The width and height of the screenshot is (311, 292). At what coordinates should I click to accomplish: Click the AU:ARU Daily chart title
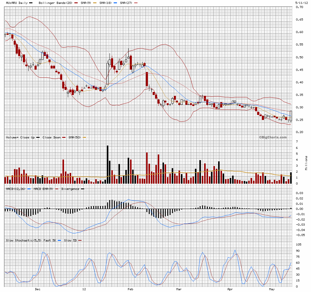17,3
